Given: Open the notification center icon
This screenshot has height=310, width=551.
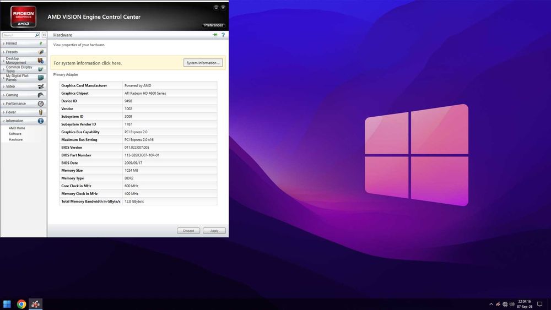Looking at the screenshot, I should point(540,304).
